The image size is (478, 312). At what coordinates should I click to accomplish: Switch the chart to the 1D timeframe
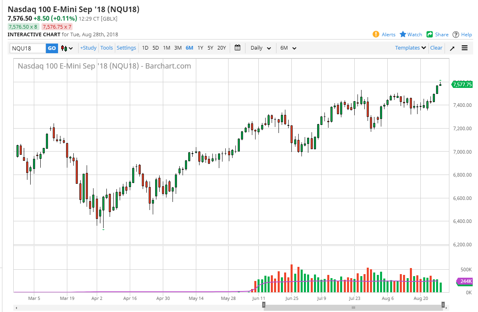(x=145, y=48)
